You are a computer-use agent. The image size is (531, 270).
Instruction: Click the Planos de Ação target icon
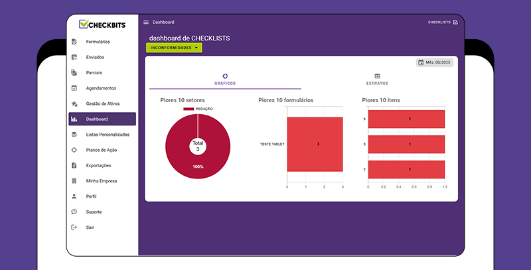(x=74, y=150)
